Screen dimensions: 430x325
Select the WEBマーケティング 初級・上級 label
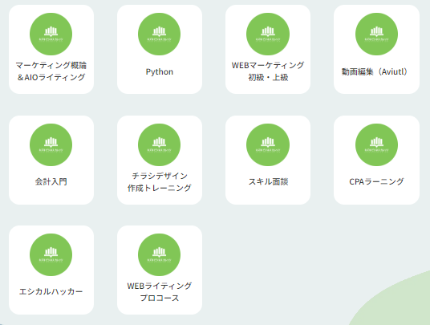tap(268, 71)
